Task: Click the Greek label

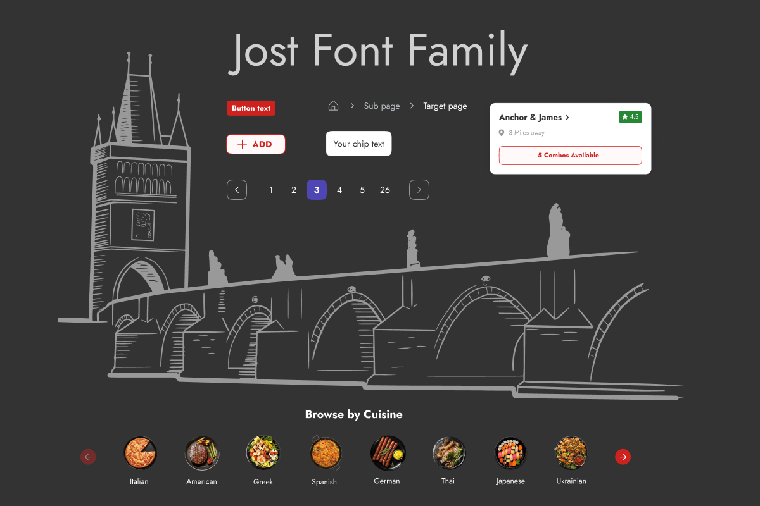Action: point(263,482)
